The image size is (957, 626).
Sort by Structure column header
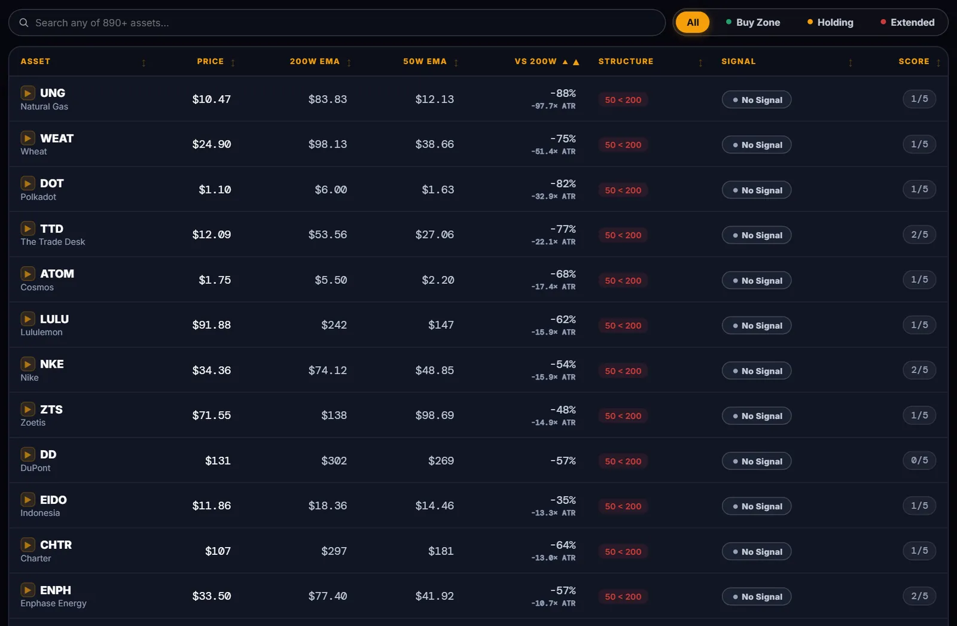click(x=626, y=62)
